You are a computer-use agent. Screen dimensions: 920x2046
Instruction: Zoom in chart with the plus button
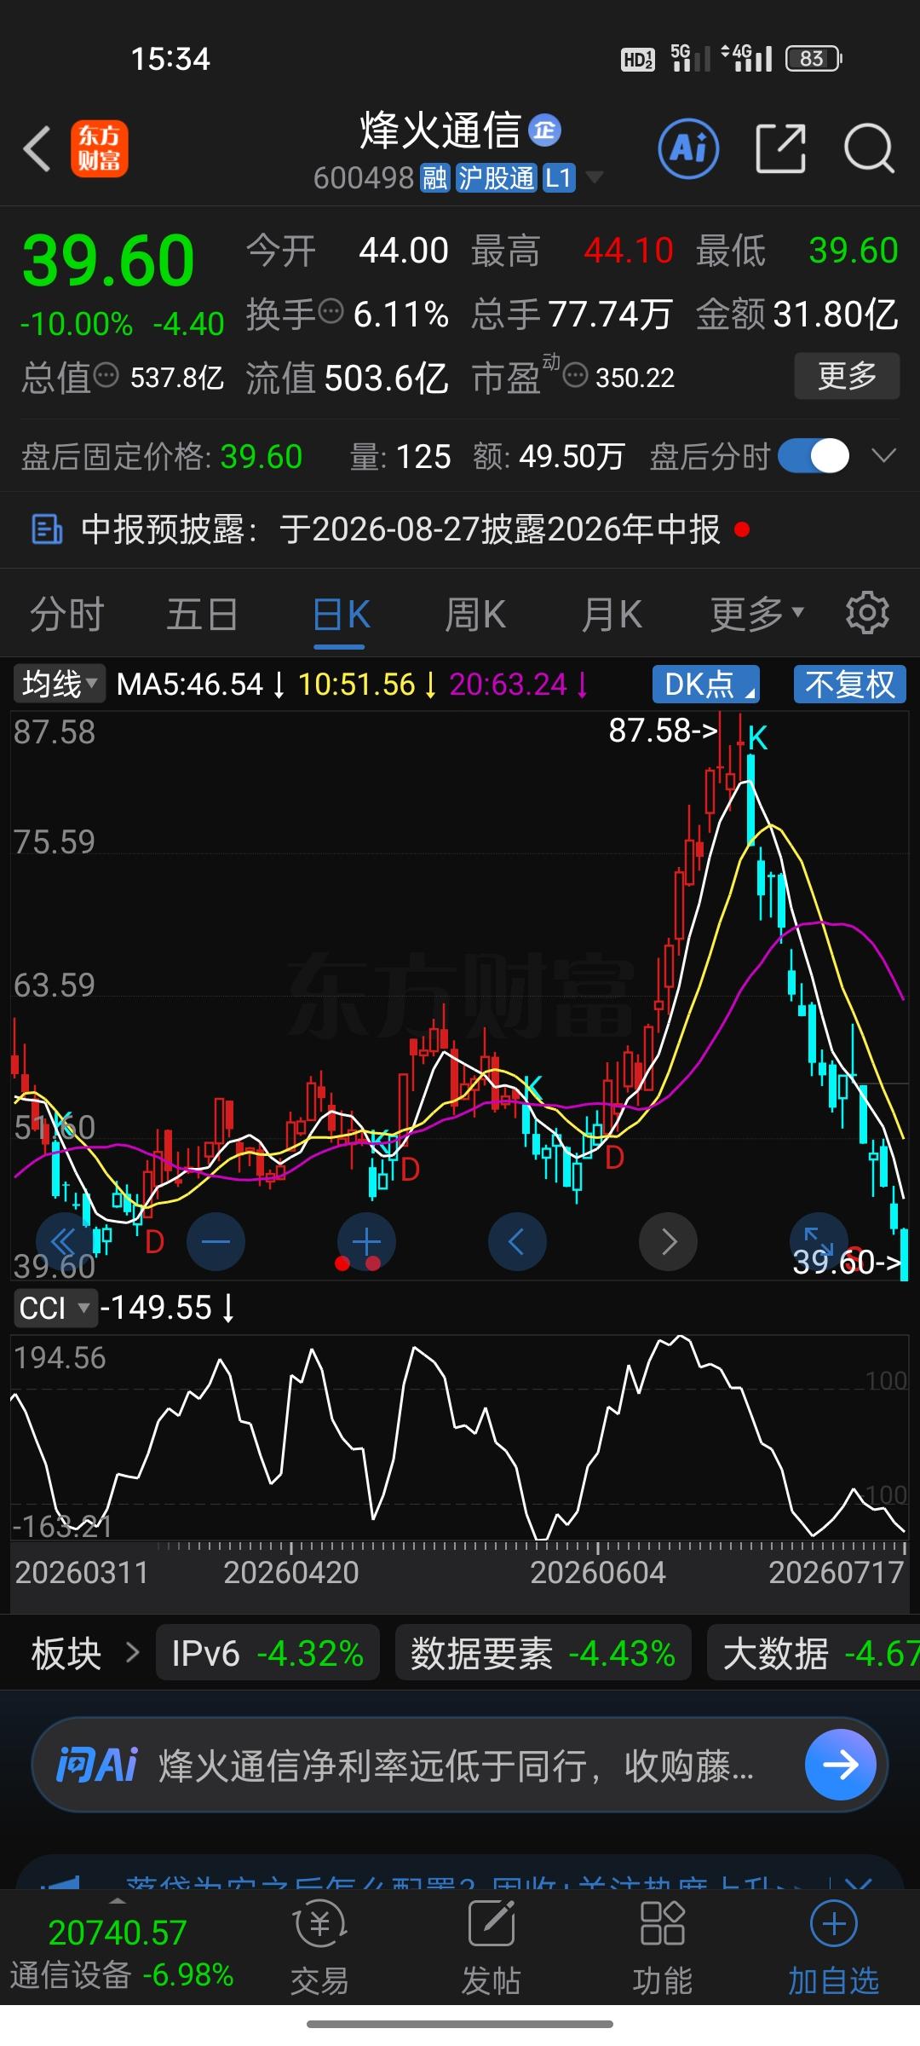366,1241
